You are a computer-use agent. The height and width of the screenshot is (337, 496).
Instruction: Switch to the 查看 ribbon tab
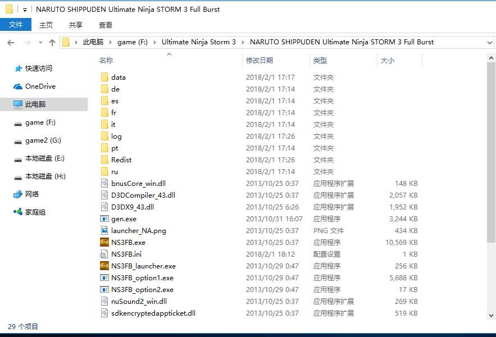(106, 25)
